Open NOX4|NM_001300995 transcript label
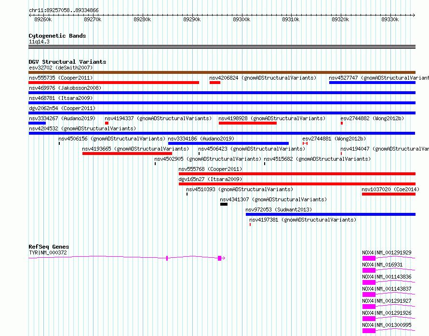The height and width of the screenshot is (336, 429). coord(387,325)
